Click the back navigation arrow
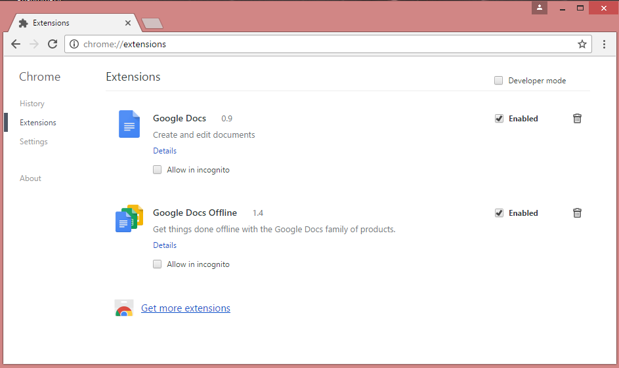 pyautogui.click(x=16, y=45)
